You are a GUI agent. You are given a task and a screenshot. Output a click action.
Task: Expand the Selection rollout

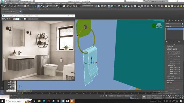(169, 83)
